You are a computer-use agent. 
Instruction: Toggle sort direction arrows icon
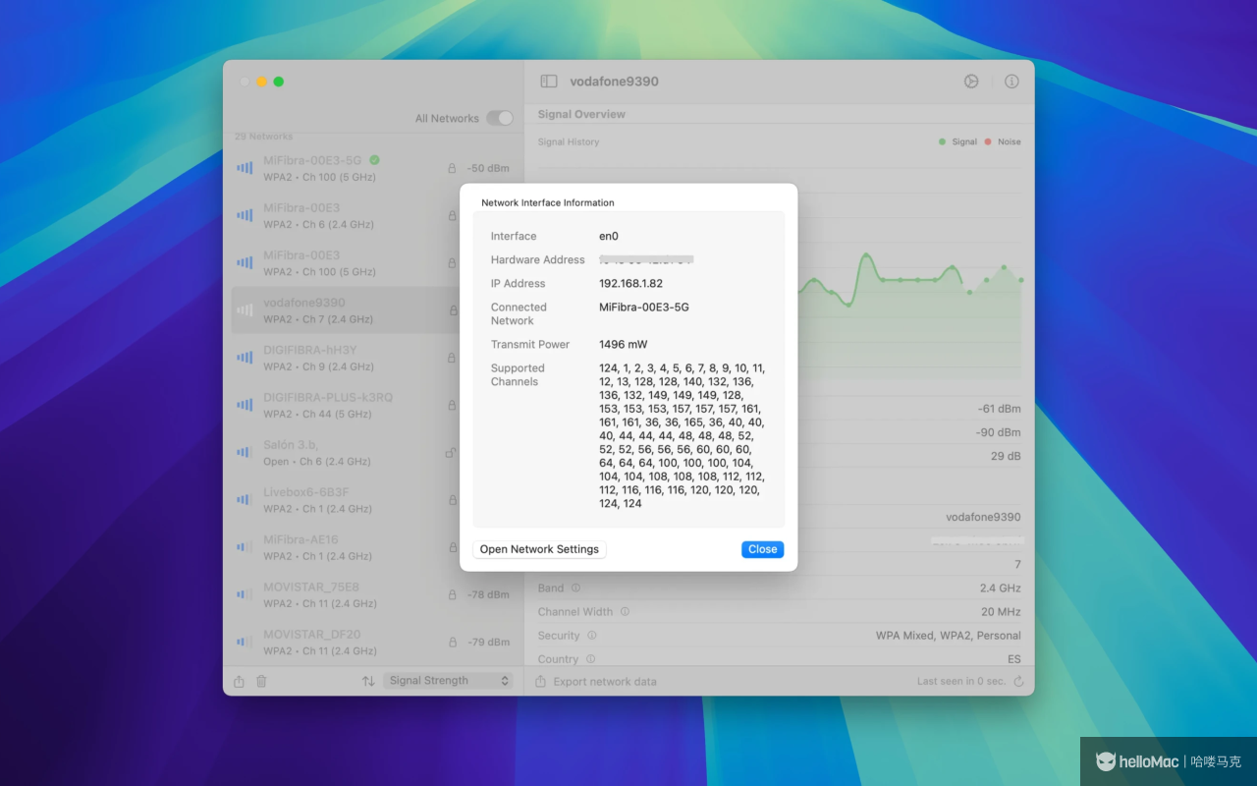368,681
